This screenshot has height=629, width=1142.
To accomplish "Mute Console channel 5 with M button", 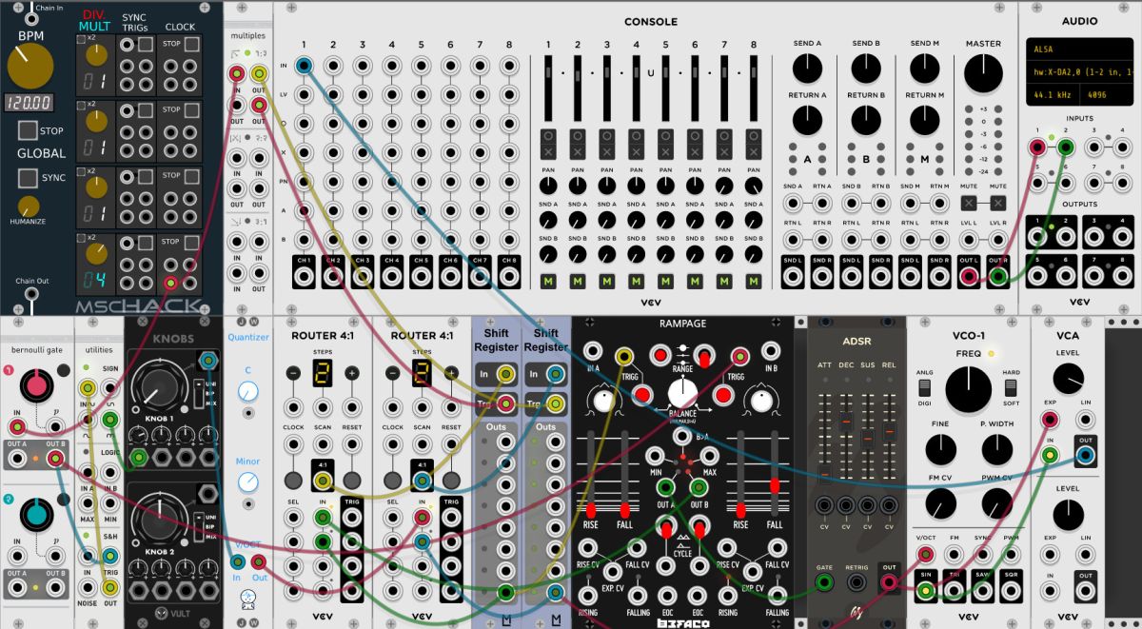I will click(x=665, y=281).
